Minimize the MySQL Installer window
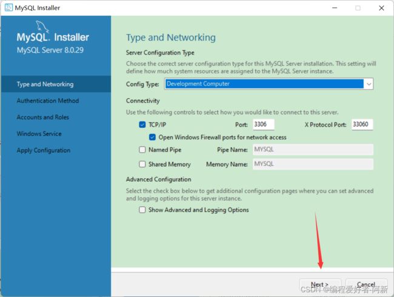Viewport: 394px width, 297px height. click(x=335, y=8)
